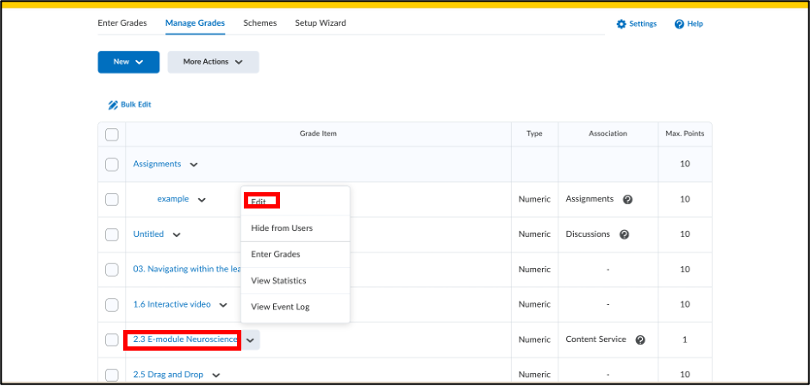Screen dimensions: 810x386
Task: Select Hide from Users menu option
Action: tap(282, 228)
